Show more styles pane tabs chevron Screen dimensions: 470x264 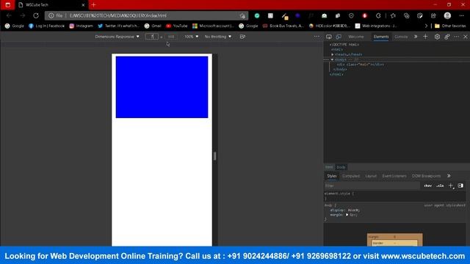coord(449,176)
